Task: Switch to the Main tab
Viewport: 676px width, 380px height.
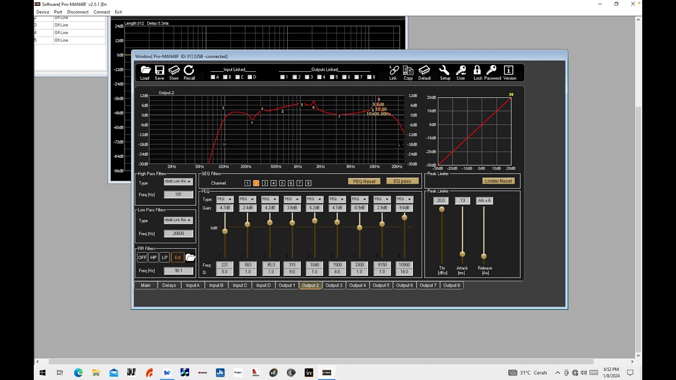Action: pos(146,286)
